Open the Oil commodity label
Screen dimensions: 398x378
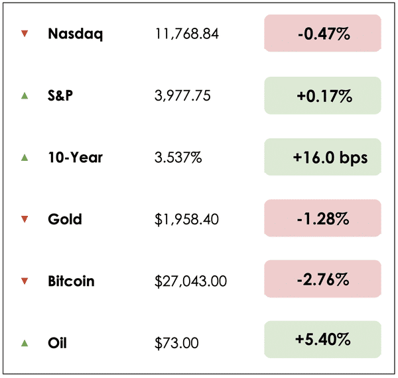(x=57, y=343)
